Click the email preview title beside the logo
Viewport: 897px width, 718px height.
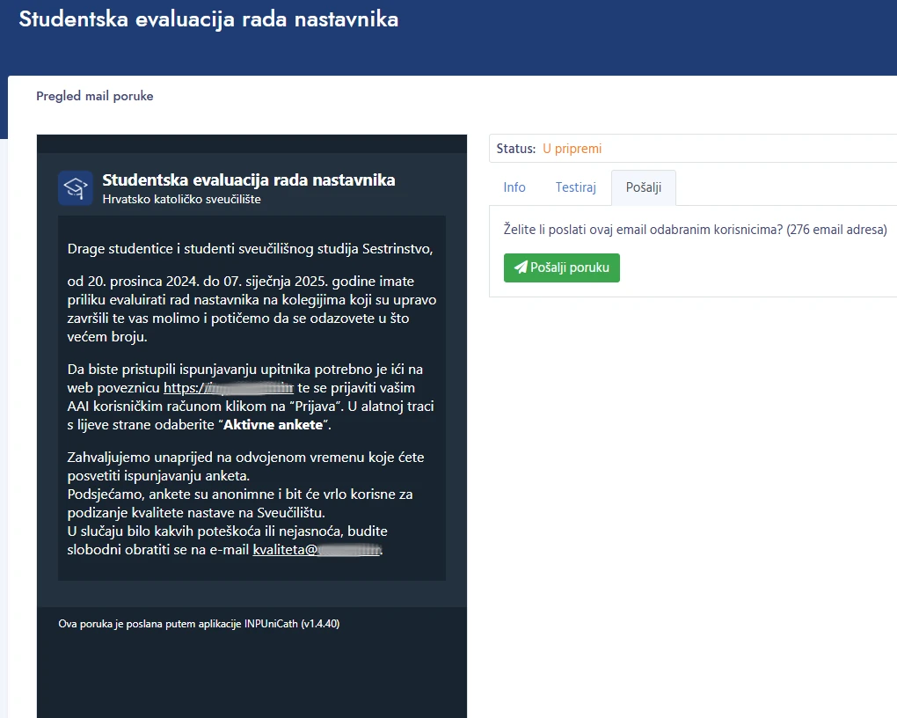[249, 180]
